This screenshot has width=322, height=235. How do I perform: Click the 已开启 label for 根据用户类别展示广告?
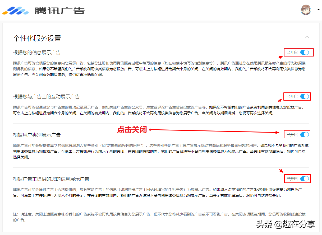[292, 135]
